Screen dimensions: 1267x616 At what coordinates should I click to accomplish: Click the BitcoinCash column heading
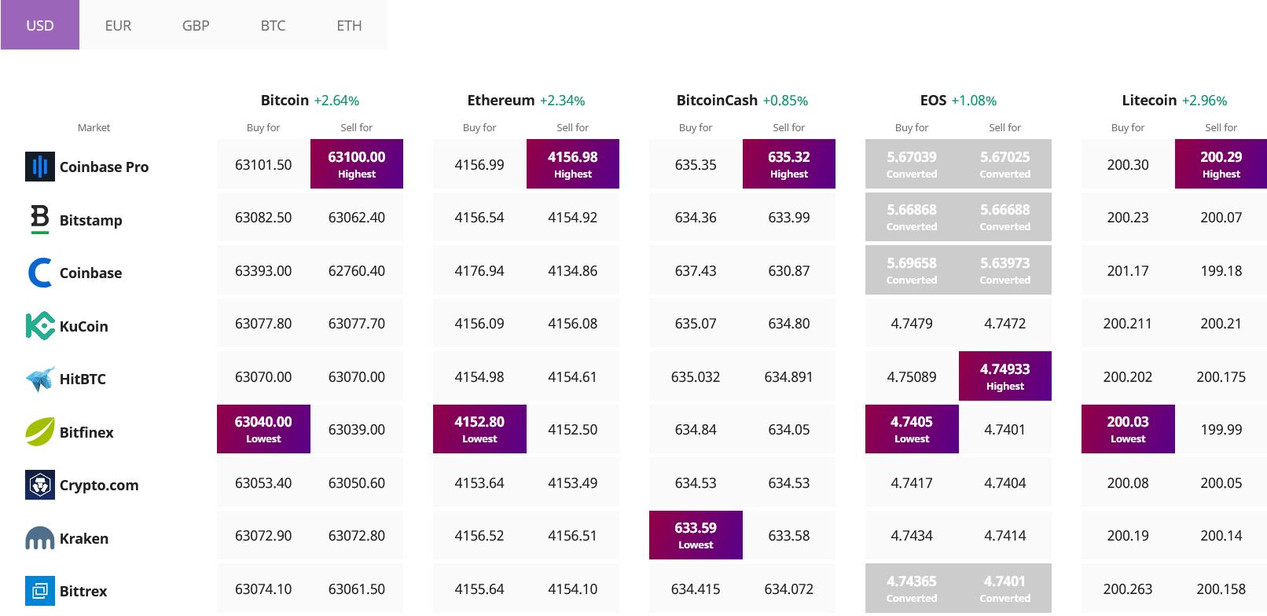pos(717,100)
